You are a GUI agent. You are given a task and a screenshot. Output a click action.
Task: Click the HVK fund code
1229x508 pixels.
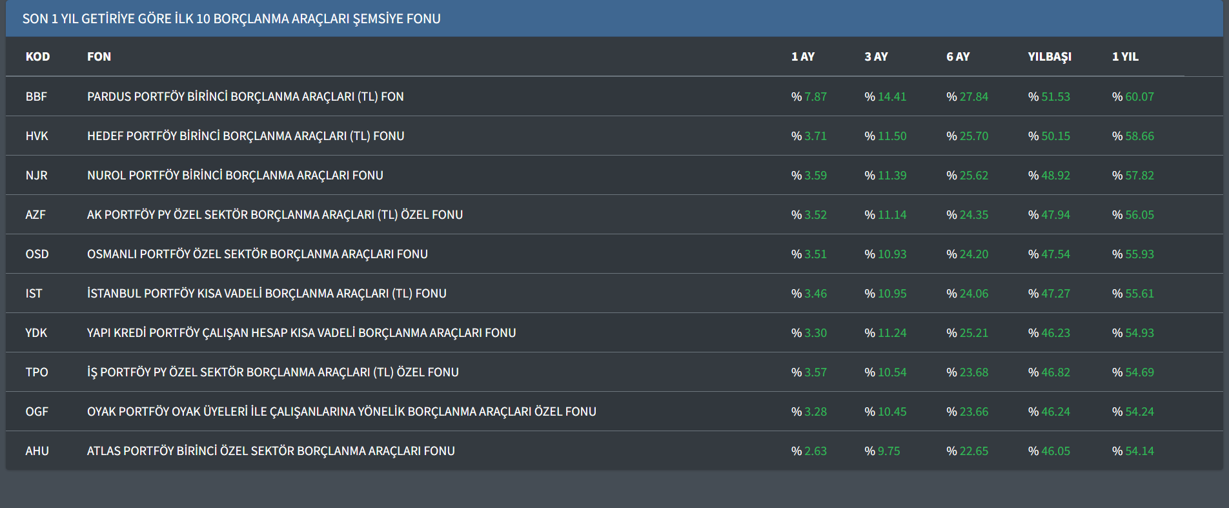37,136
